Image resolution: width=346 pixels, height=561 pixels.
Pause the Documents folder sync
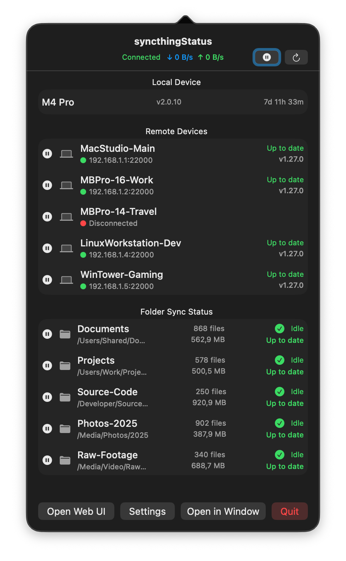pyautogui.click(x=47, y=334)
